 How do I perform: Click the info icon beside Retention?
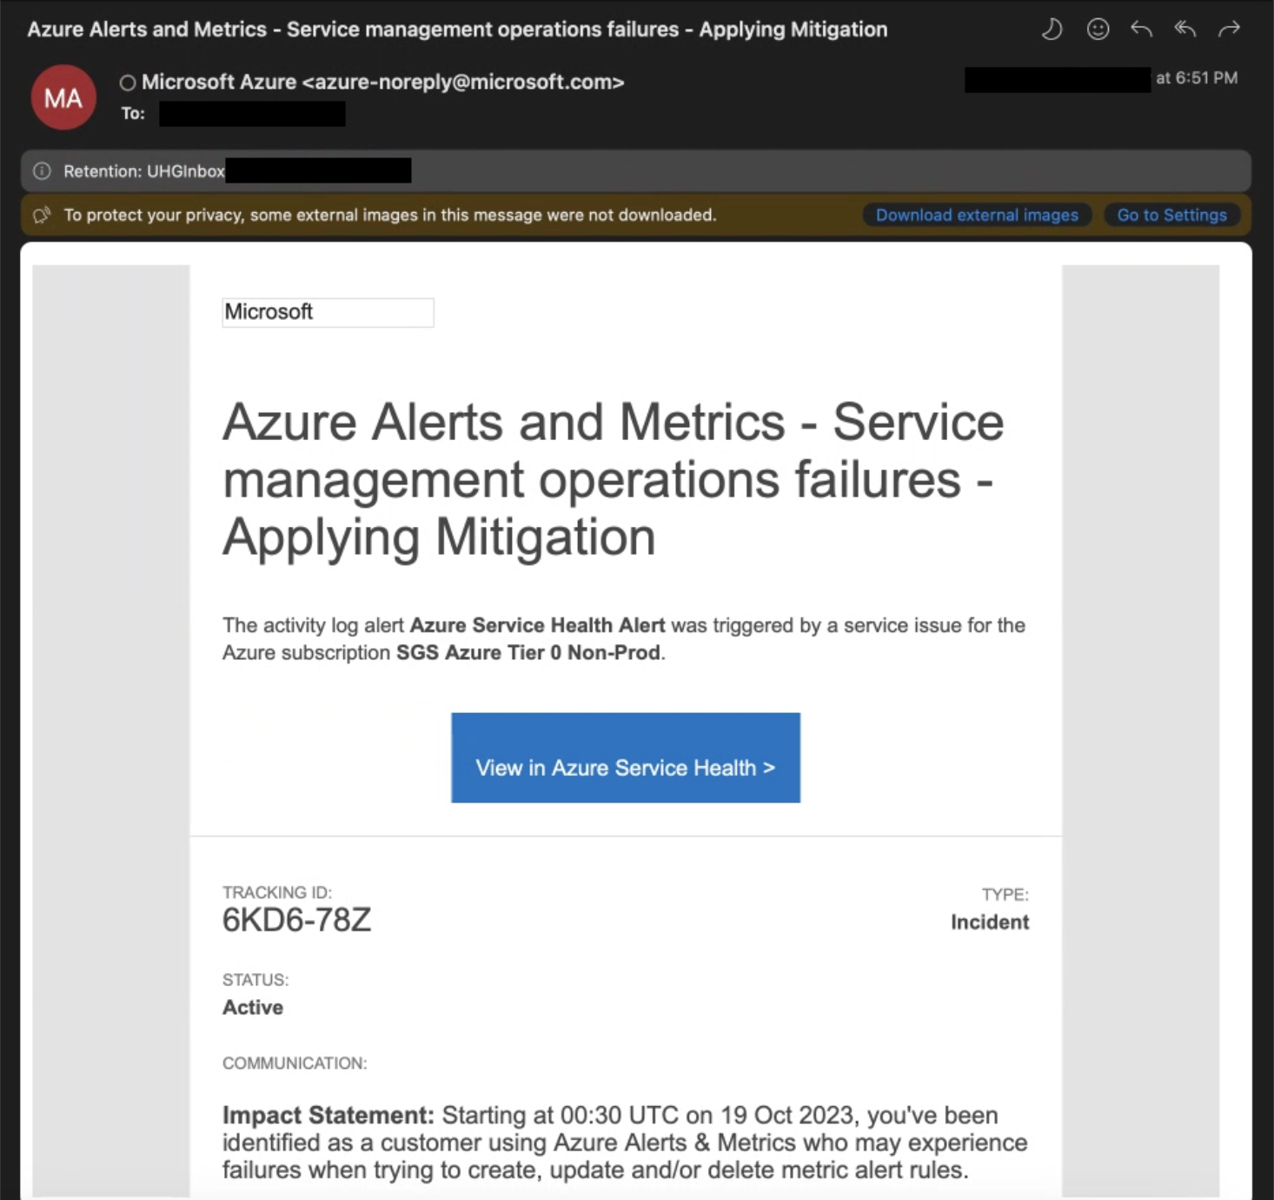pos(42,171)
